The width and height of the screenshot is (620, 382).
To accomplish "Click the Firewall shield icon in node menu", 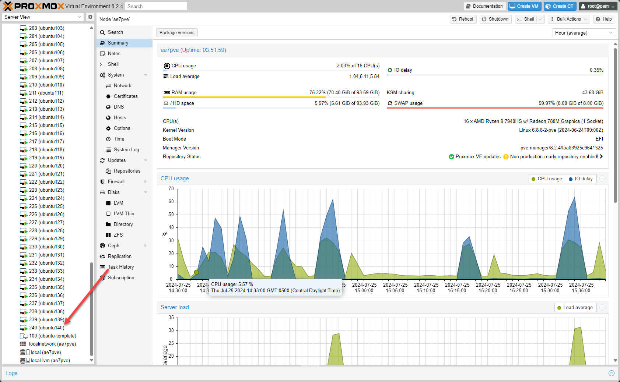I will (x=102, y=182).
